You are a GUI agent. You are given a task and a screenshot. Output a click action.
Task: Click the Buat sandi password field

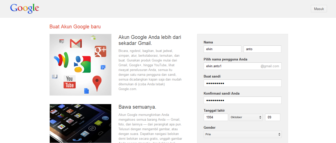click(243, 83)
